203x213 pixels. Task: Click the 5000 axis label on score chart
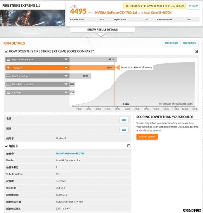click(x=117, y=109)
